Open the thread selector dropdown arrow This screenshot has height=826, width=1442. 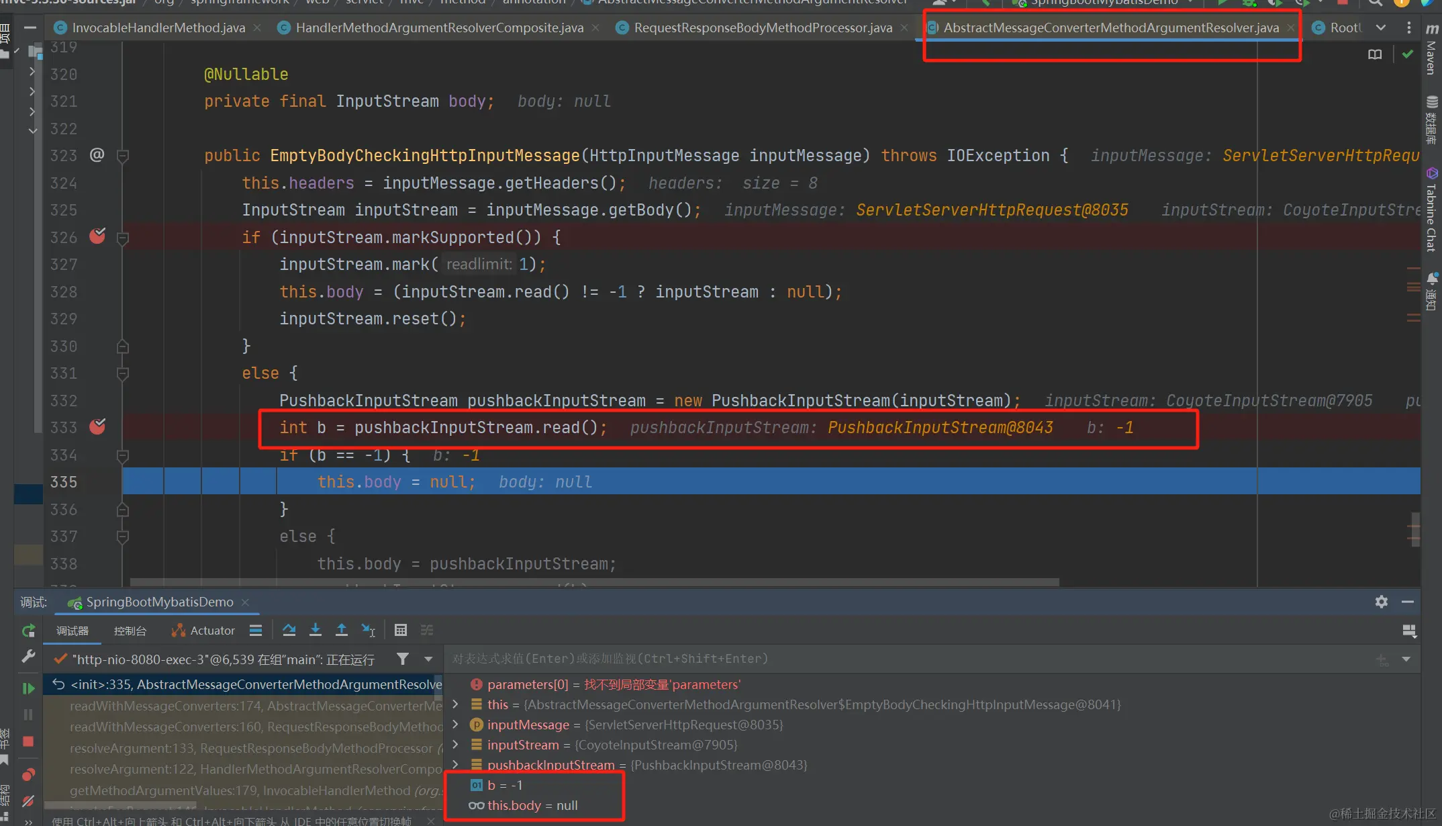pyautogui.click(x=428, y=659)
